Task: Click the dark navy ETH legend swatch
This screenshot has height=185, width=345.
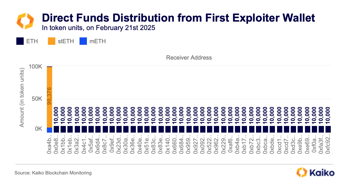Action: tap(20, 41)
